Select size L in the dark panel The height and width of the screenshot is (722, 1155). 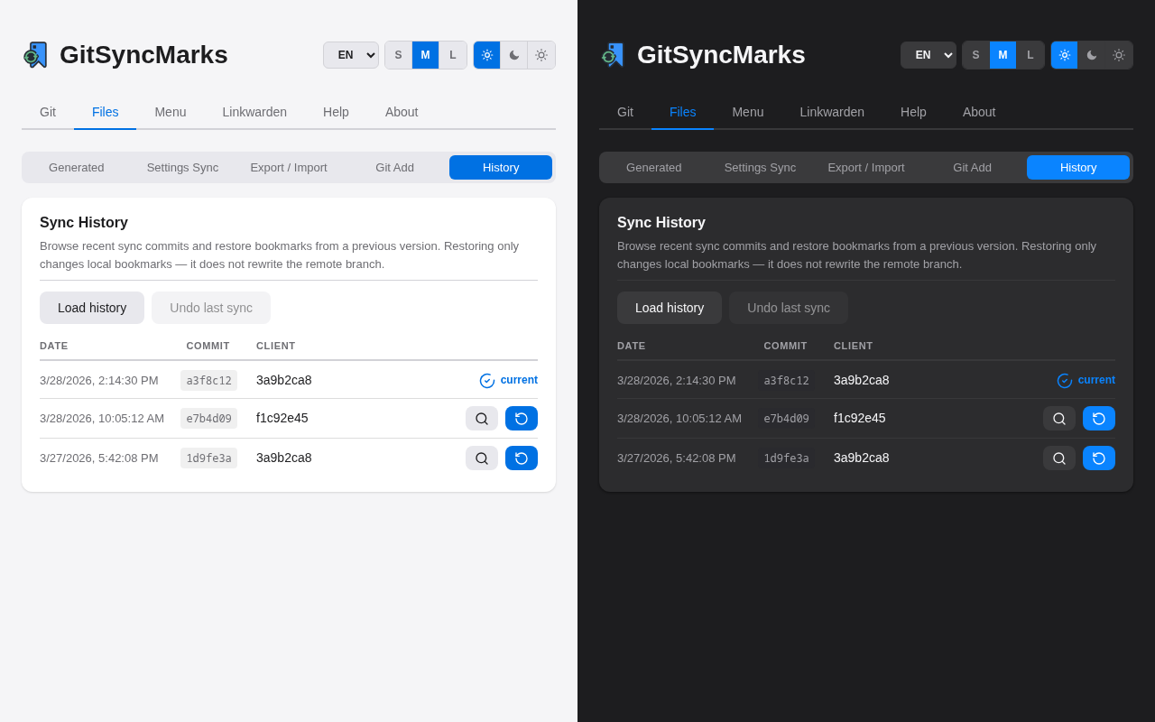pos(1030,55)
